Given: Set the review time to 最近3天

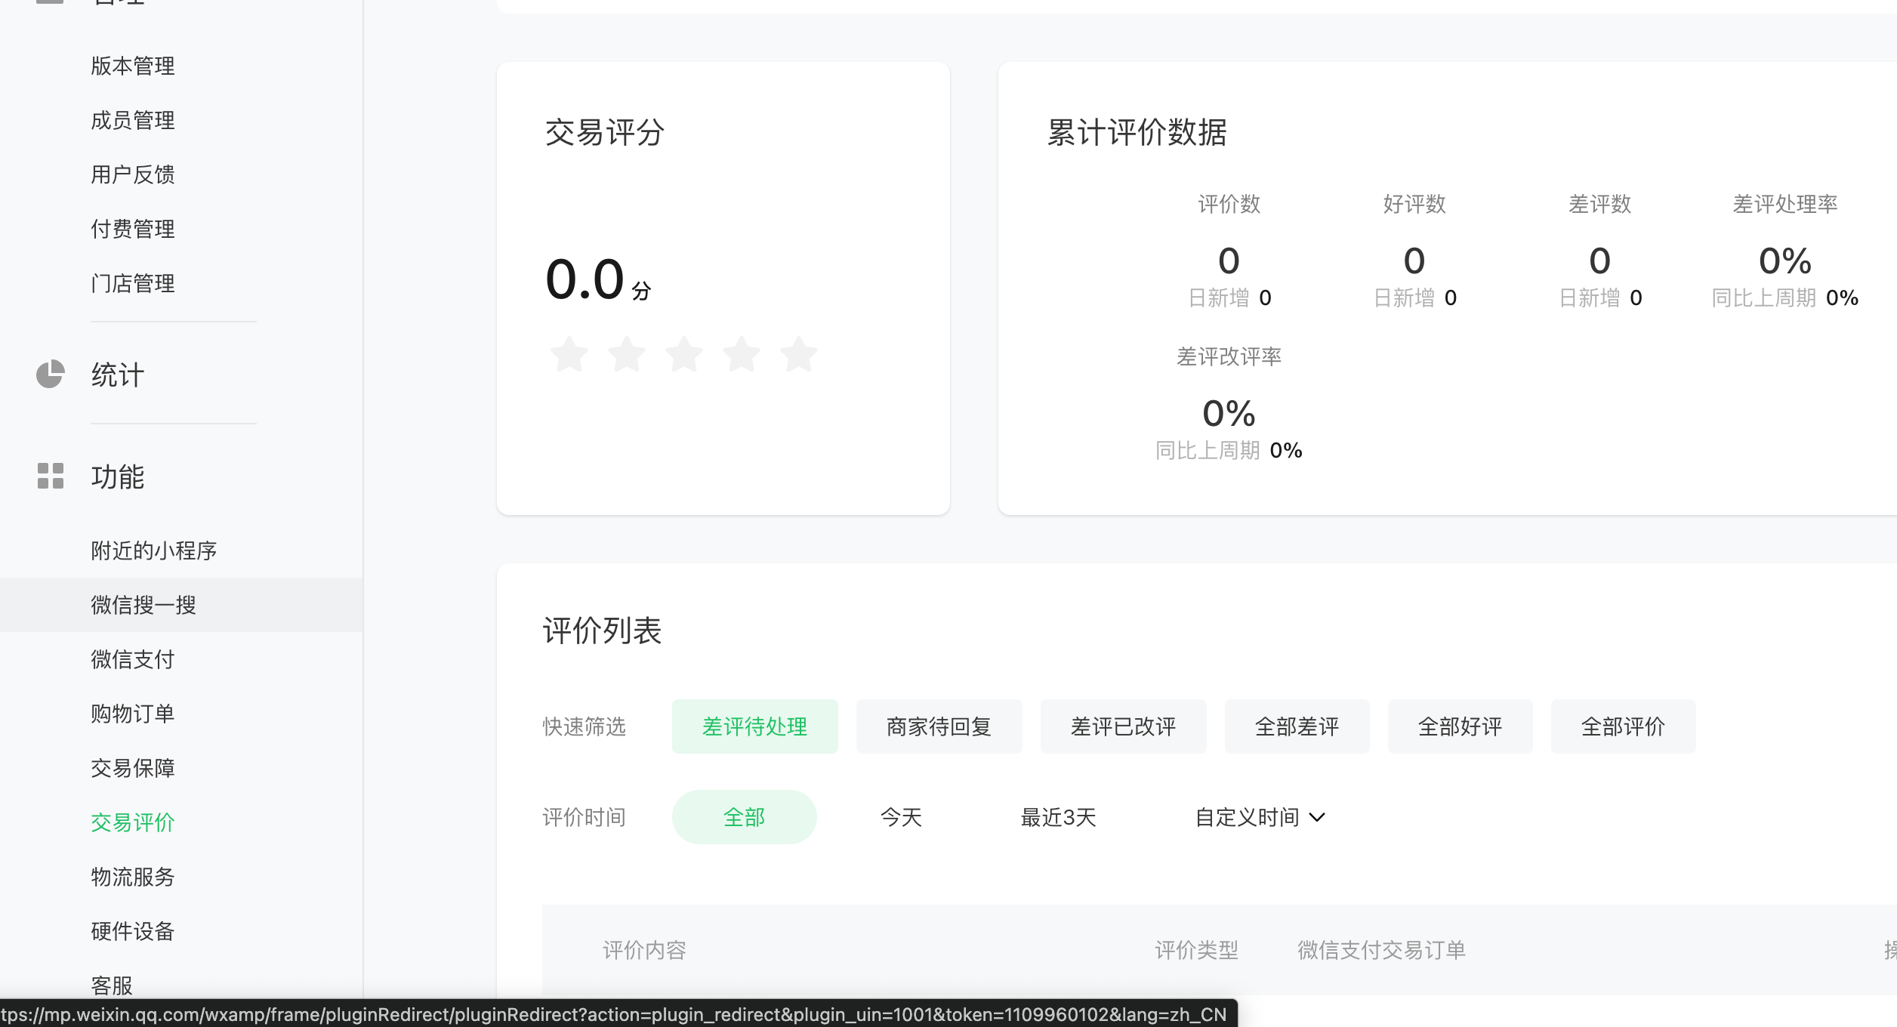Looking at the screenshot, I should pyautogui.click(x=1058, y=817).
